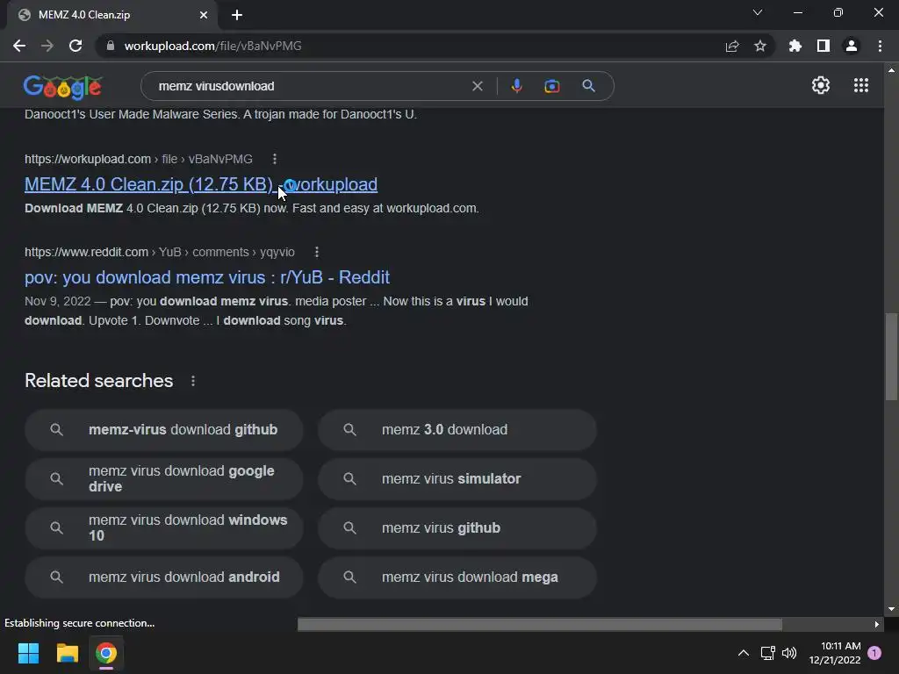Image resolution: width=899 pixels, height=674 pixels.
Task: Open a new browser tab
Action: click(237, 15)
